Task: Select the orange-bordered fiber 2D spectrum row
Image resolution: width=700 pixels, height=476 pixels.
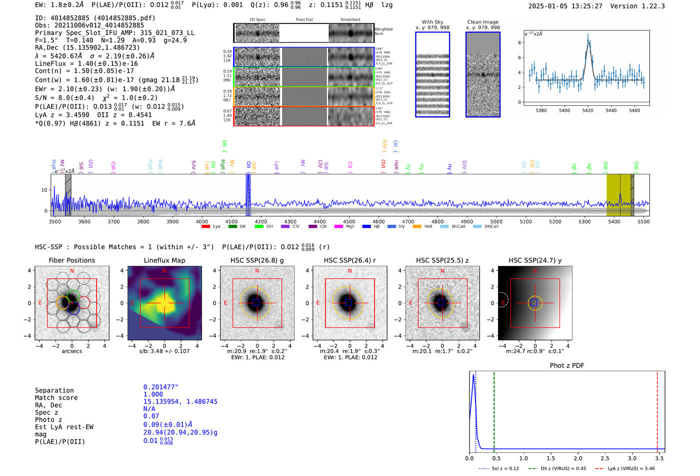Action: 304,96
